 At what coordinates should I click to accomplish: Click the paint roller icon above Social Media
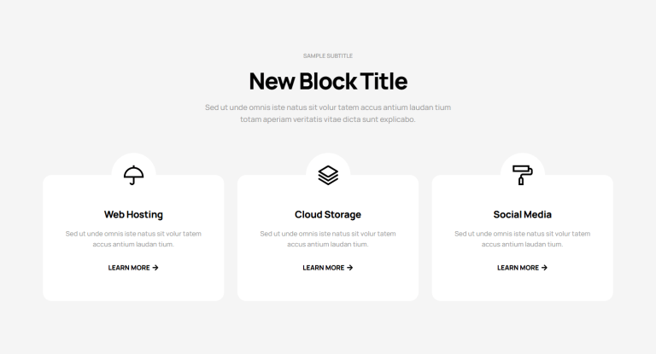(x=523, y=175)
